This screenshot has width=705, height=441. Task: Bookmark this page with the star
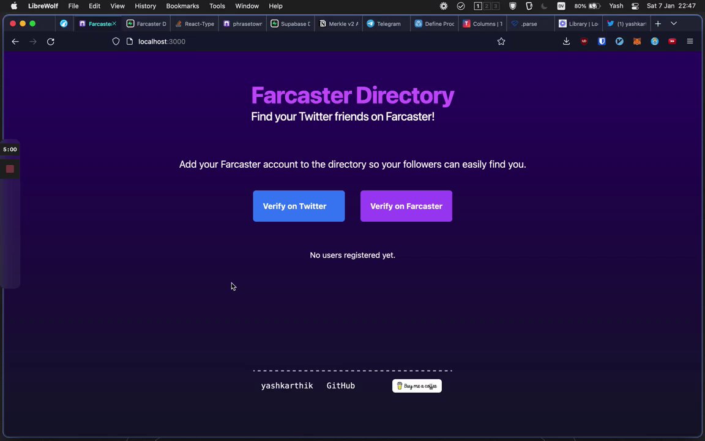tap(501, 42)
